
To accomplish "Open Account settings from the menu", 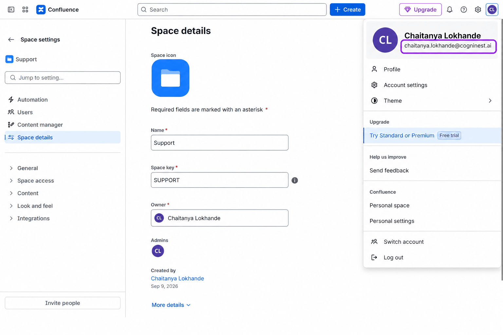I will click(x=432, y=85).
